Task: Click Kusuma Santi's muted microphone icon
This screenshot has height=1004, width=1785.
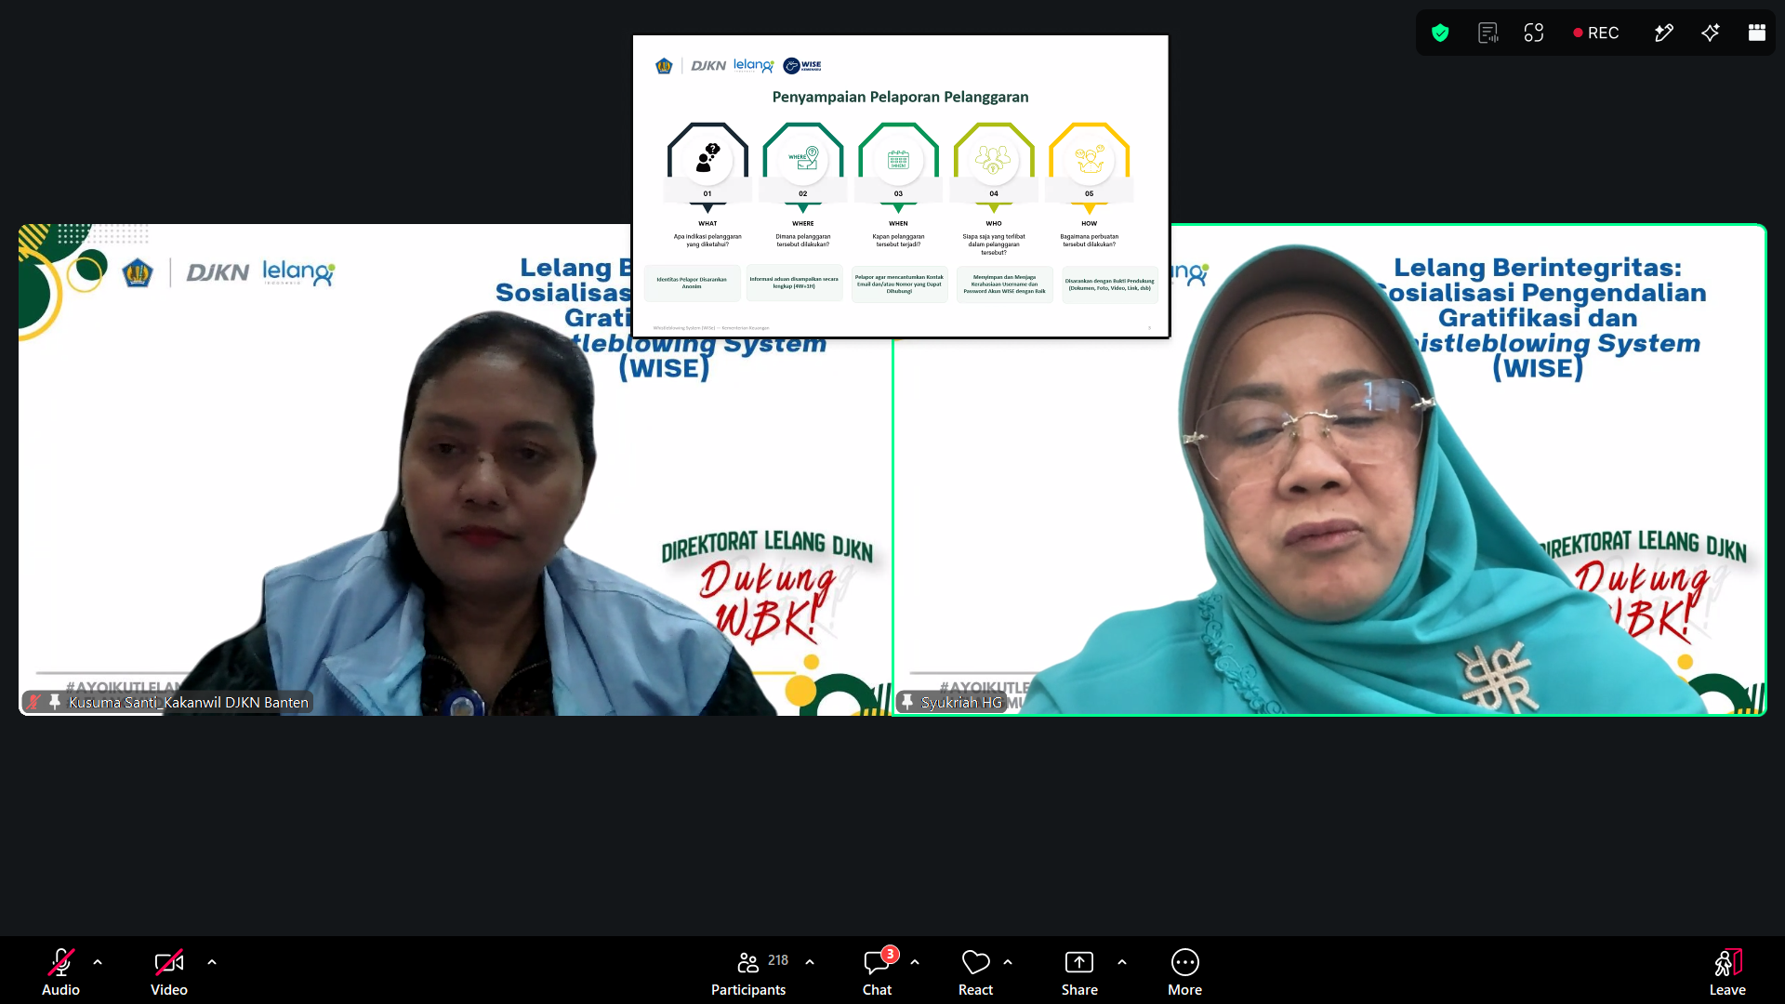Action: (34, 702)
